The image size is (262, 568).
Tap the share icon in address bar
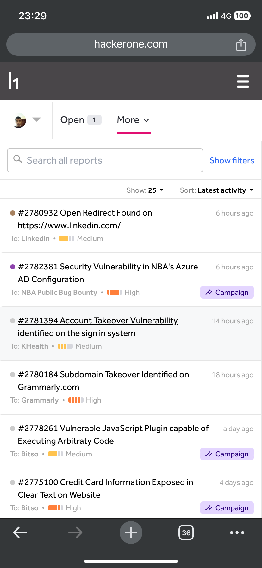241,45
